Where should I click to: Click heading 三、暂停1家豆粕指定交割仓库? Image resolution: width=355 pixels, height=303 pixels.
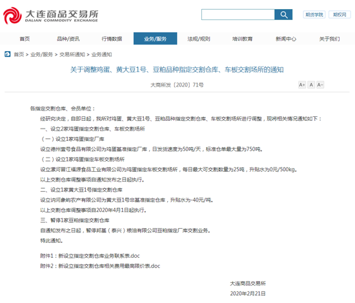coord(75,220)
